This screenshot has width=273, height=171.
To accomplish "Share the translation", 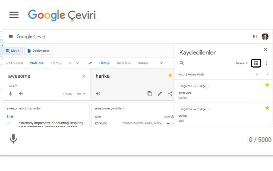I will point(170,94).
